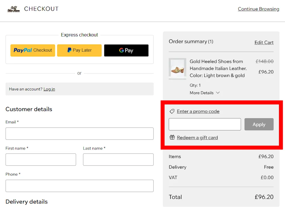This screenshot has height=208, width=285.
Task: Click the promo code input box
Action: [x=205, y=124]
